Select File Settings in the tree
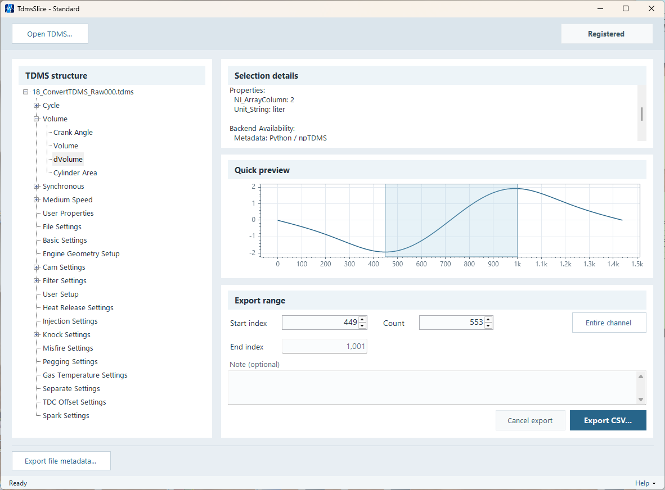The width and height of the screenshot is (665, 490). pos(62,227)
